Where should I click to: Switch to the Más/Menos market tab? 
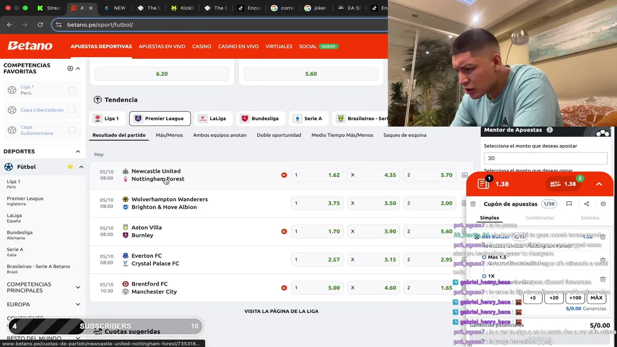169,135
